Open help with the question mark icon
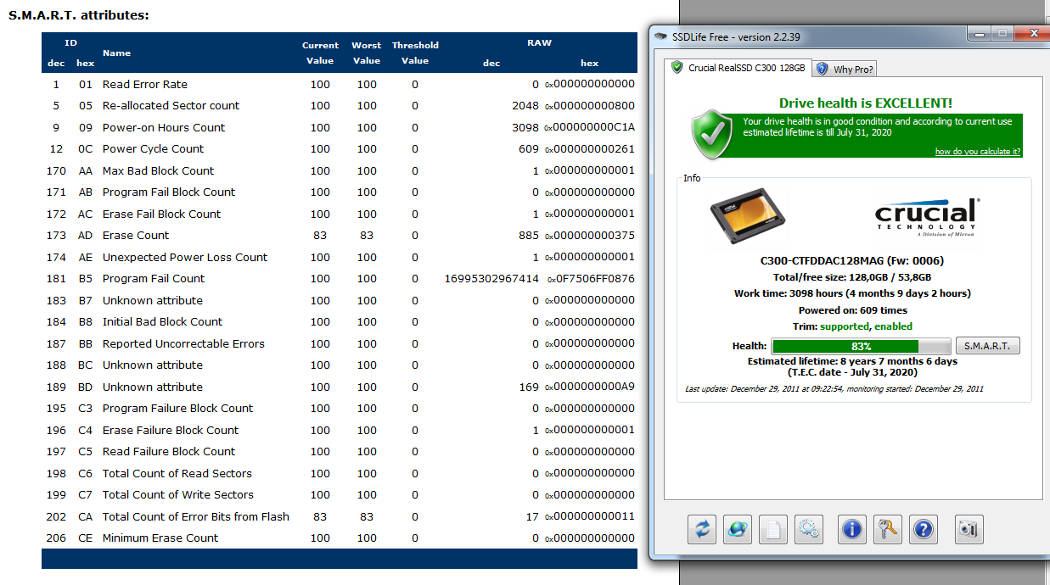The image size is (1050, 585). tap(923, 530)
